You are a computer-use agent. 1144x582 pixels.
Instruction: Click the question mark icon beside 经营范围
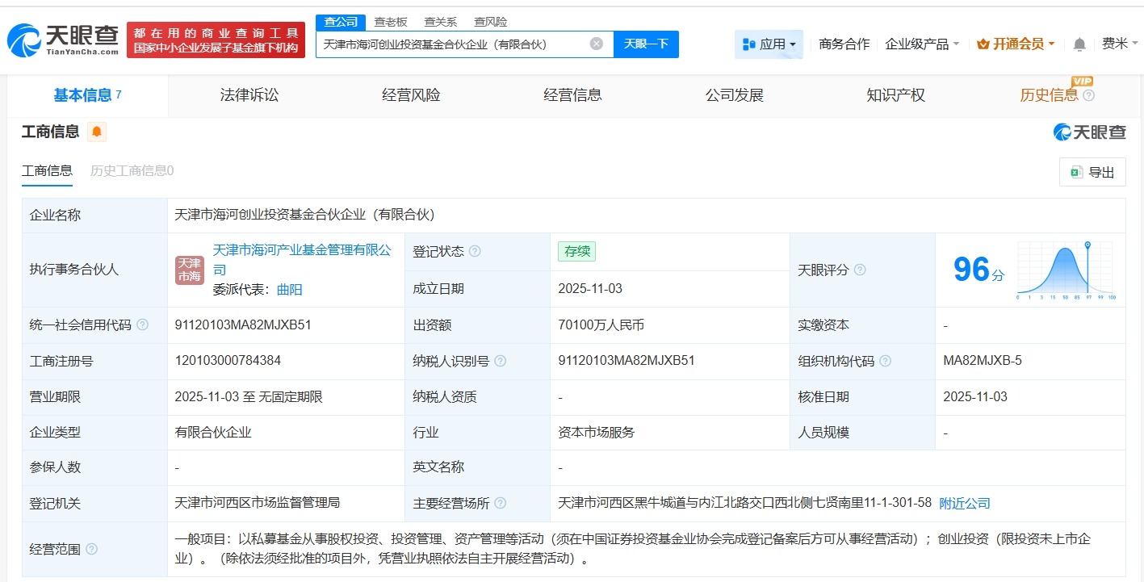[x=90, y=548]
